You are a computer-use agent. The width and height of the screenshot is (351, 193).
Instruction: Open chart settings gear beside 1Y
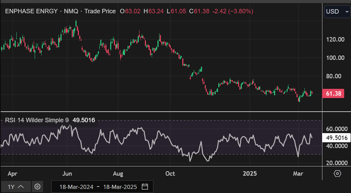coord(37,186)
